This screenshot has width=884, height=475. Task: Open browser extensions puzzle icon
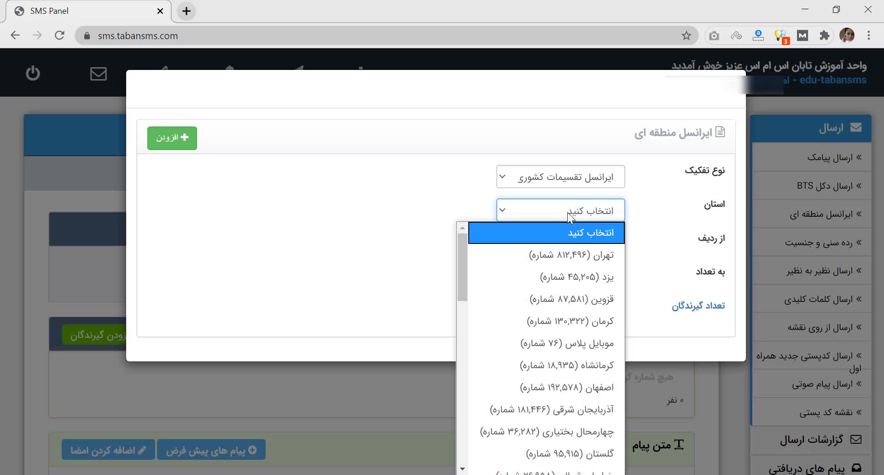tap(825, 35)
